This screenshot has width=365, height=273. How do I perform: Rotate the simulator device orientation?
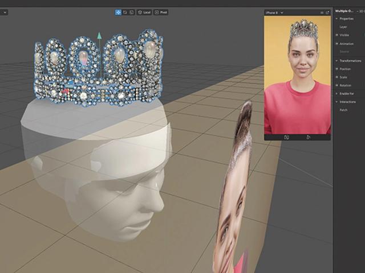point(308,138)
